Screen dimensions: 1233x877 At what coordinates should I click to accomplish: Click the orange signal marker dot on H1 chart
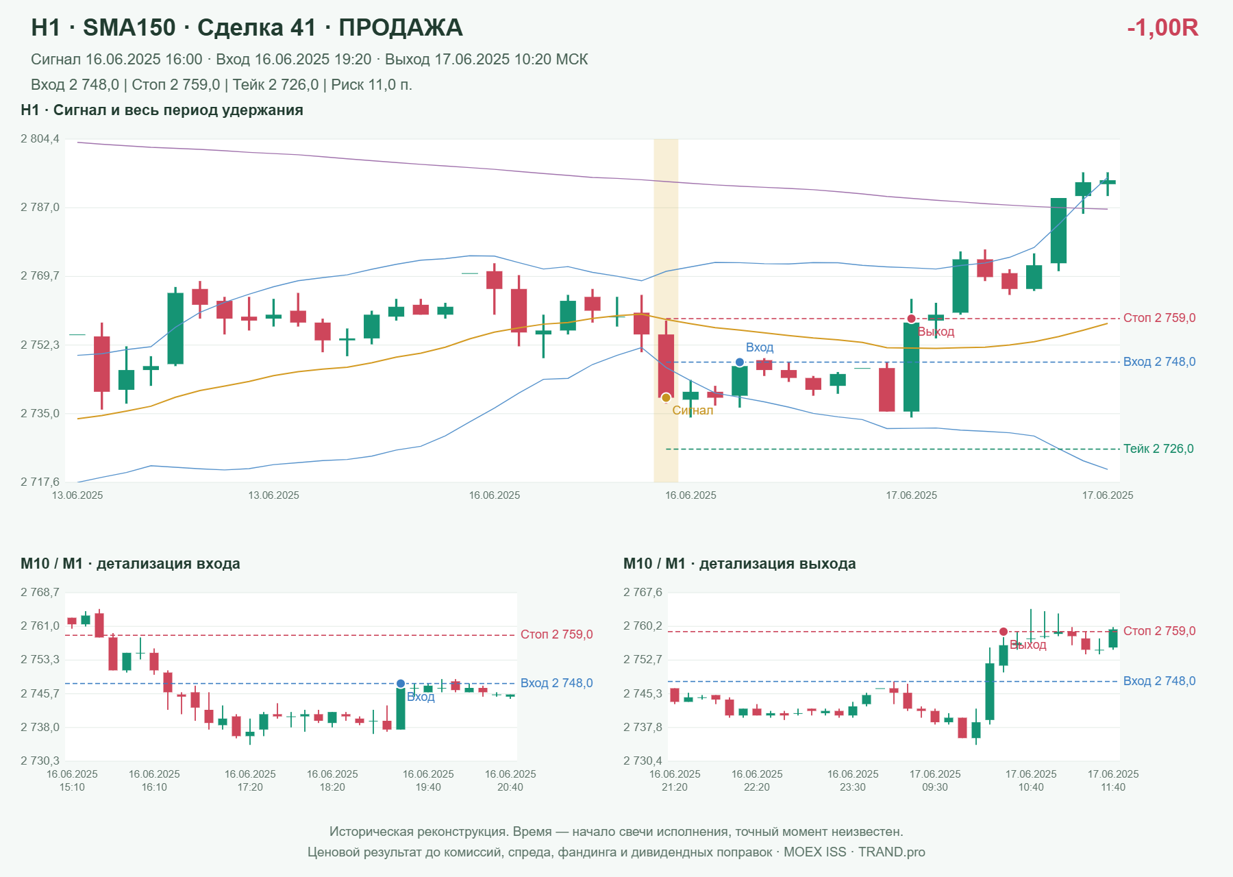coord(666,397)
